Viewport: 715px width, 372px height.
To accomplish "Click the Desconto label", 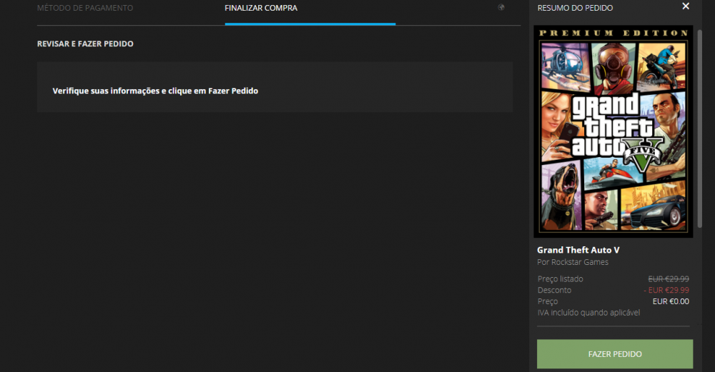I will click(x=554, y=290).
